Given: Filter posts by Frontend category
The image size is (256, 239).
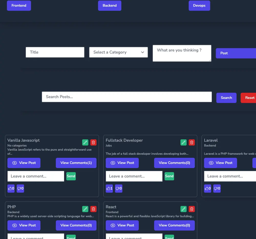Looking at the screenshot, I should click(19, 6).
